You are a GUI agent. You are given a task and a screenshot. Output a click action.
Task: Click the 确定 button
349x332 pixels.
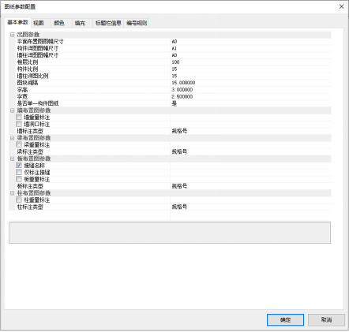[285, 320]
